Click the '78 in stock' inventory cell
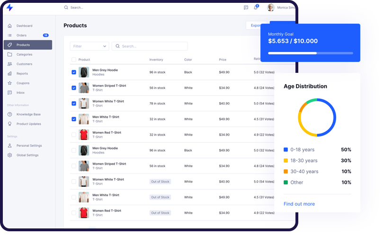384x236 pixels. pyautogui.click(x=157, y=104)
